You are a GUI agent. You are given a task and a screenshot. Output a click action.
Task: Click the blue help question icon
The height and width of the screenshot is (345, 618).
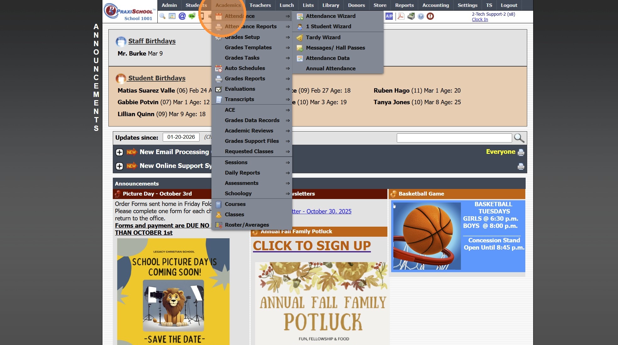421,16
